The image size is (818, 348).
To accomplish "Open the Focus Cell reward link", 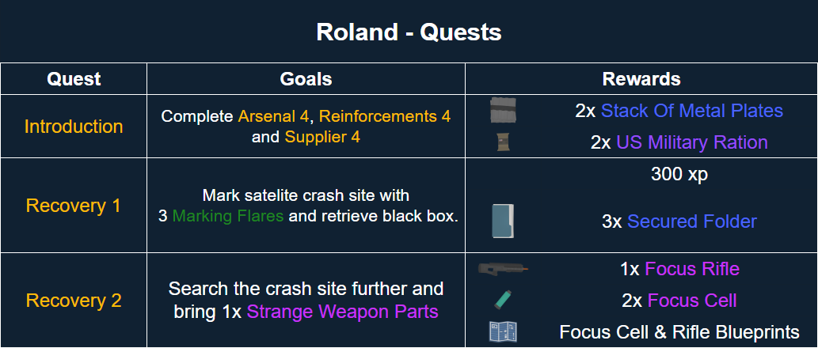I will tap(692, 301).
